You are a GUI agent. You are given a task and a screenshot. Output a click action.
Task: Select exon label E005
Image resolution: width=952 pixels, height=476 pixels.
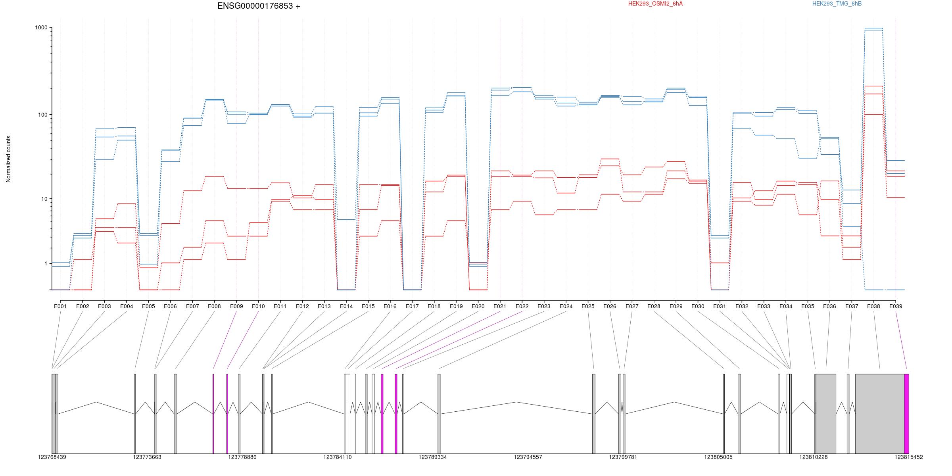pos(148,306)
